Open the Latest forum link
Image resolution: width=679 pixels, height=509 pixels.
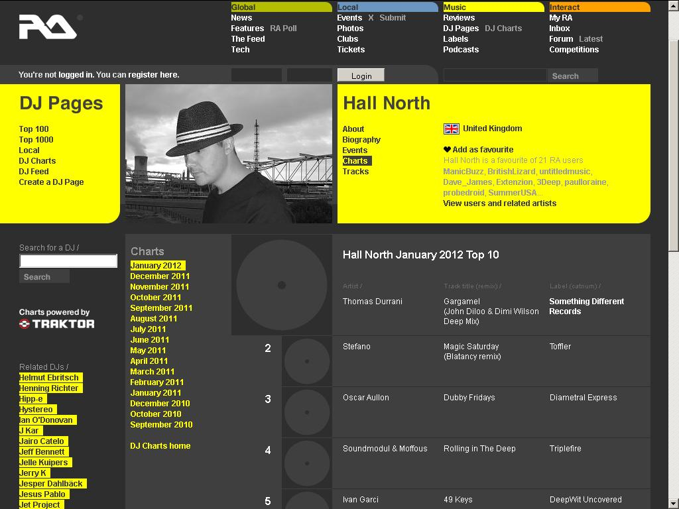pyautogui.click(x=591, y=39)
